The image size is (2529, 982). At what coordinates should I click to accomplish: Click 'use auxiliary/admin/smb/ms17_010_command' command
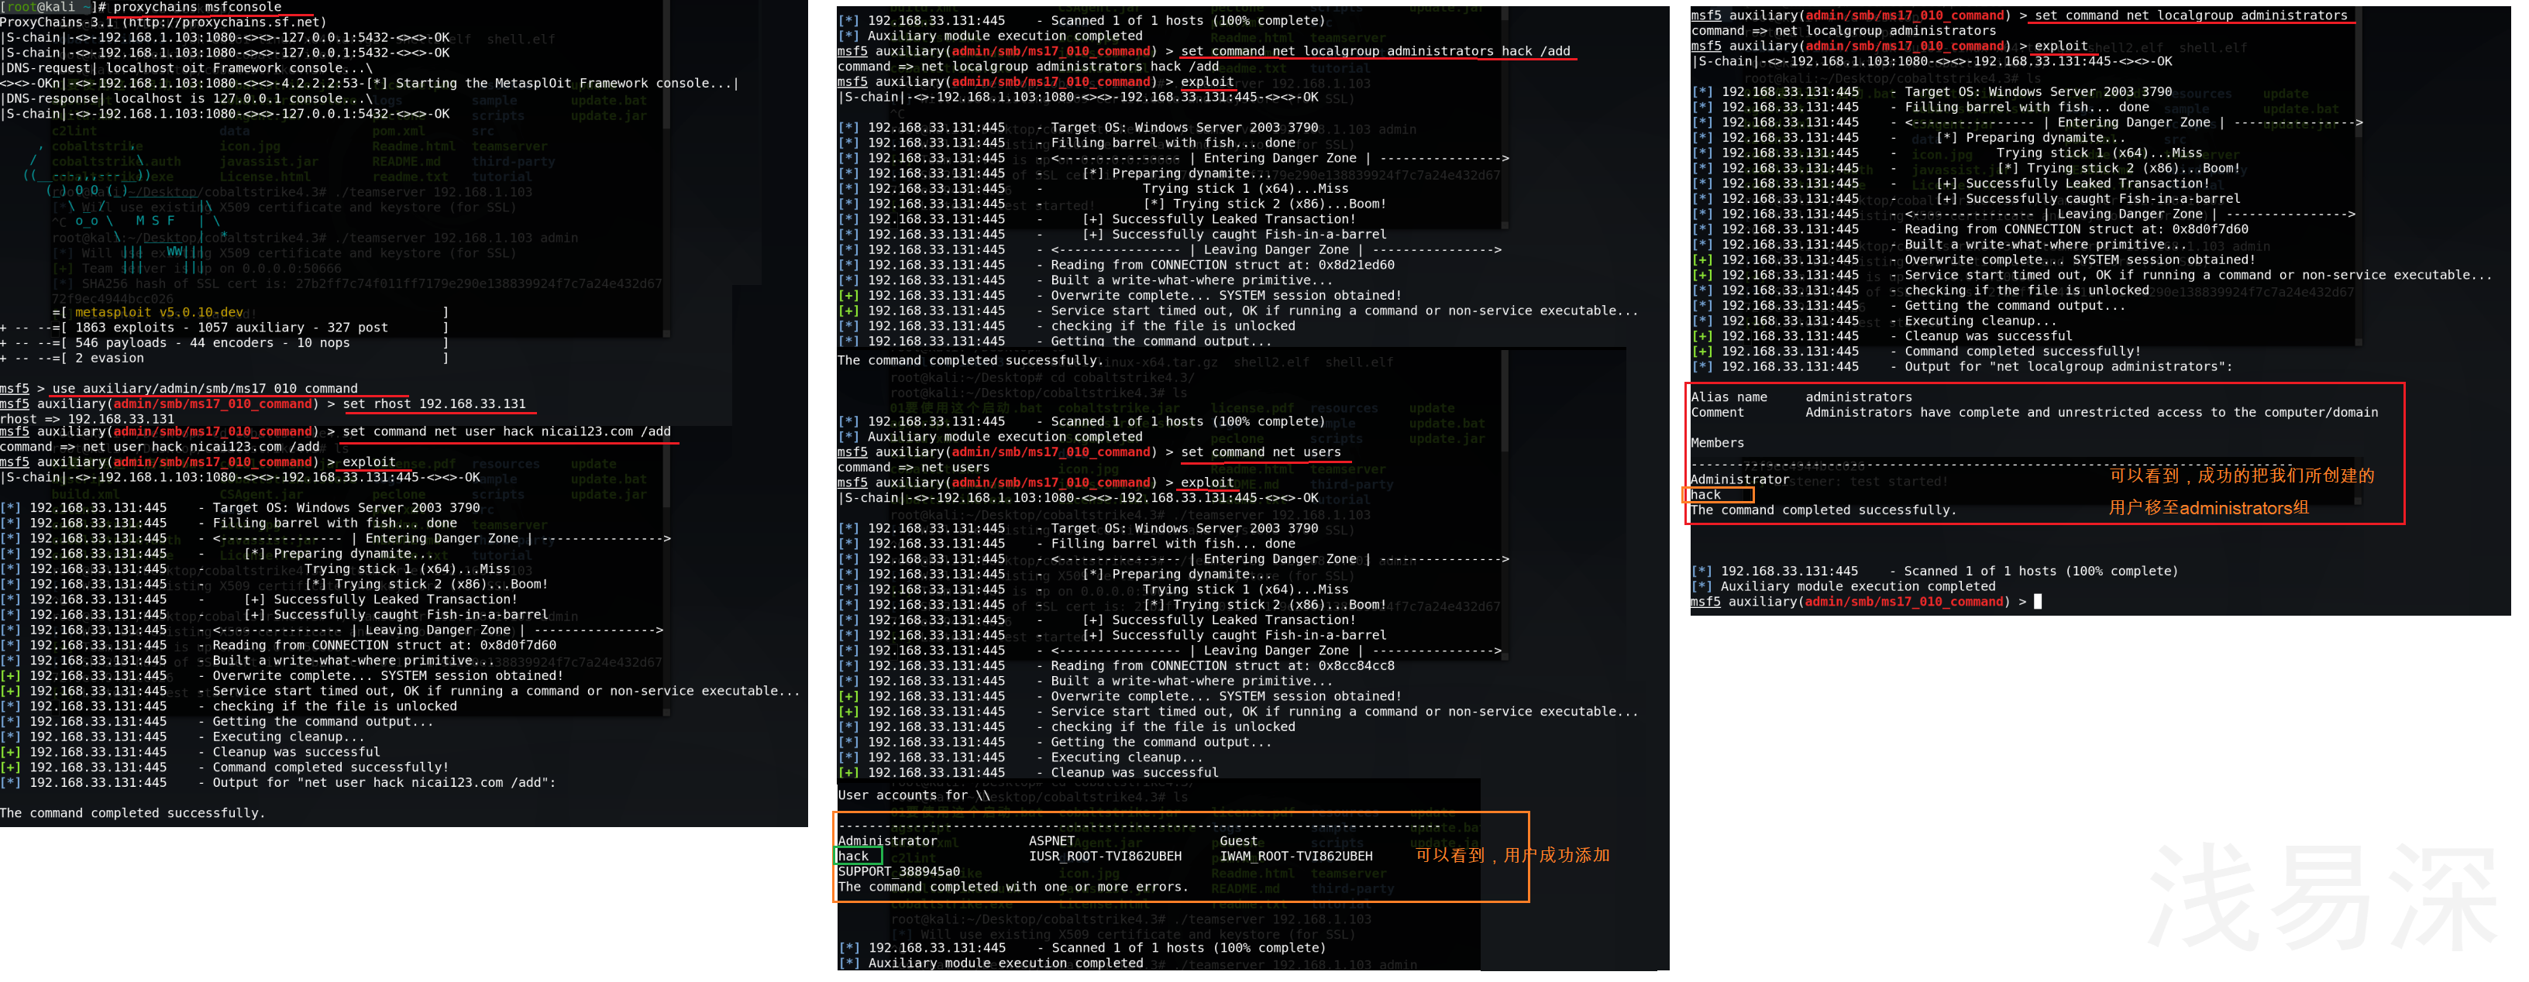[205, 389]
